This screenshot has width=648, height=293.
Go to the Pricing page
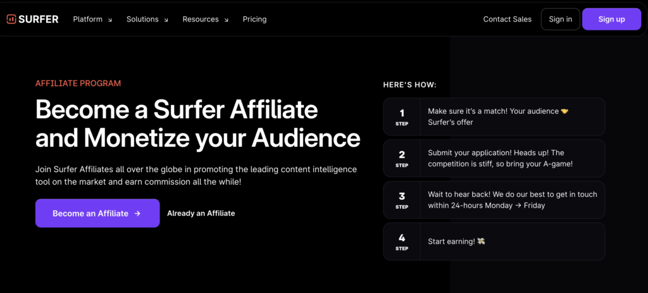coord(254,19)
